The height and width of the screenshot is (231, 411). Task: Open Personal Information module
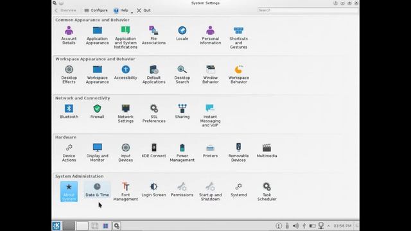pyautogui.click(x=210, y=35)
